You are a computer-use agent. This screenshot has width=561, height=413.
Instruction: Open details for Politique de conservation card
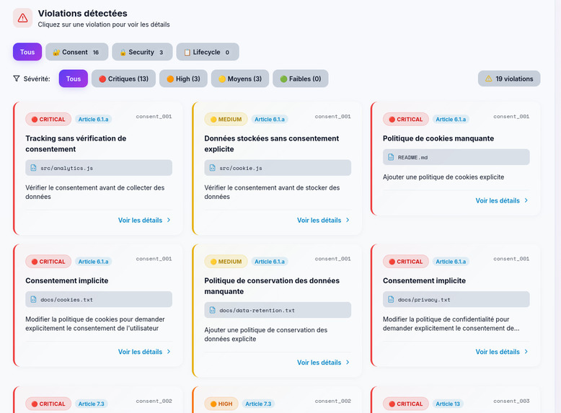(x=323, y=363)
